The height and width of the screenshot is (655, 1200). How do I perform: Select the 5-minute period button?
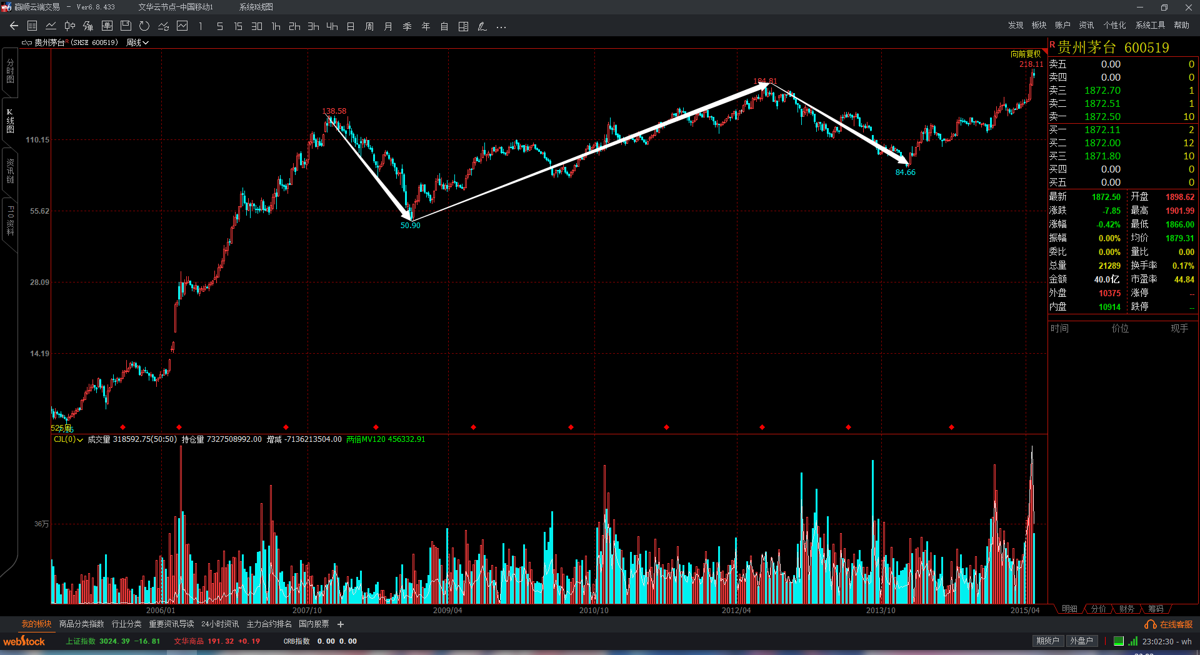click(x=219, y=26)
